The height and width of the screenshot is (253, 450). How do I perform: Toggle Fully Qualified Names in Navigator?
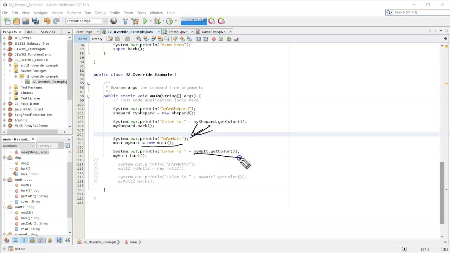[x=50, y=240]
